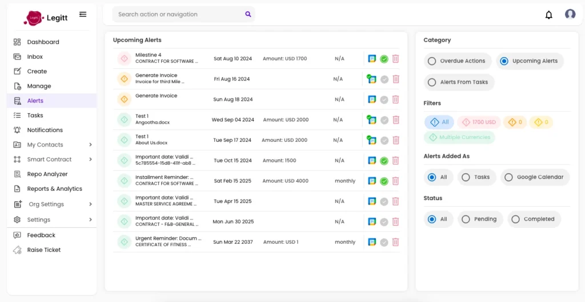Click orange alert icon on Aug 16 row
The image size is (585, 302).
click(123, 79)
